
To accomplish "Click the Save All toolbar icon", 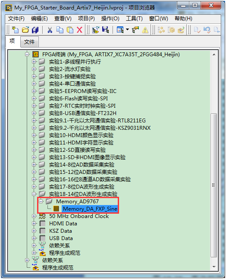I will click(x=35, y=30).
